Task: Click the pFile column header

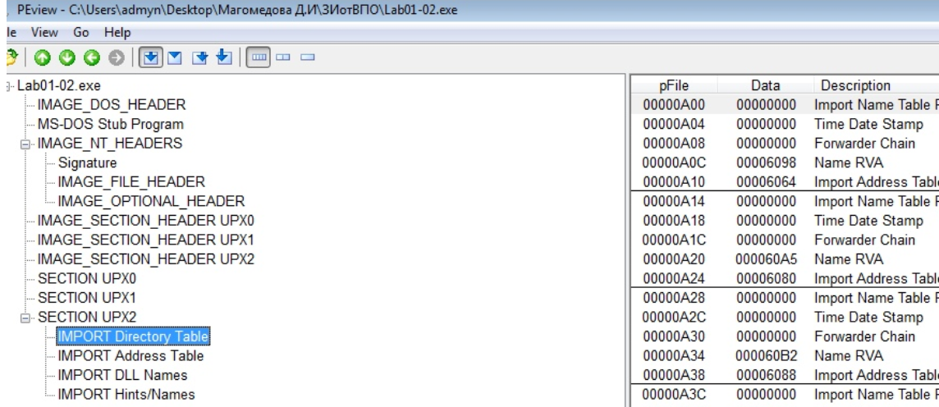Action: [673, 85]
